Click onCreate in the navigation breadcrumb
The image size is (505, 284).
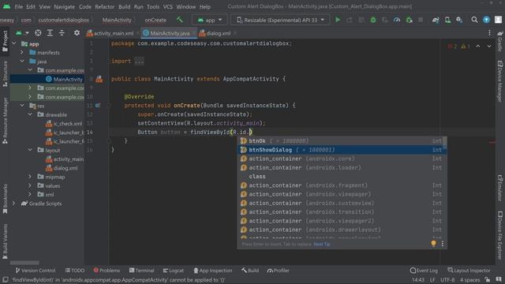(155, 20)
